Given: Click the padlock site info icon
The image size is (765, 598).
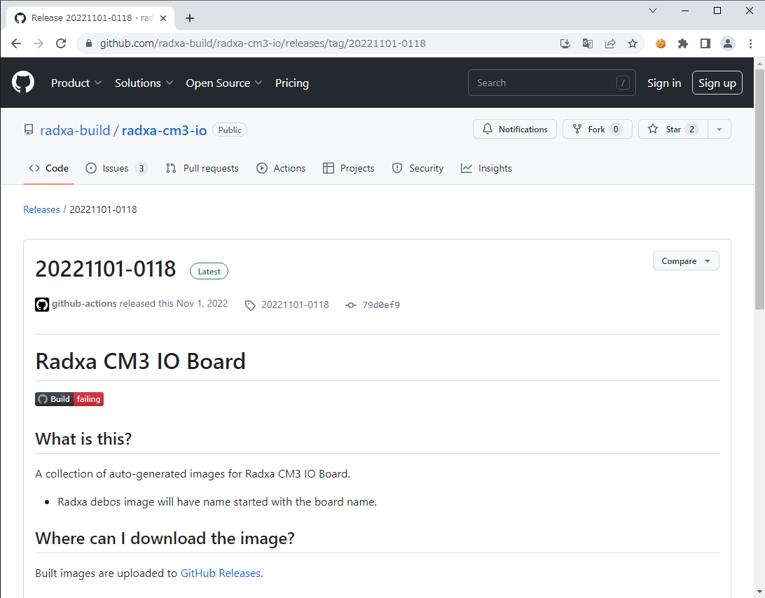Looking at the screenshot, I should [89, 43].
